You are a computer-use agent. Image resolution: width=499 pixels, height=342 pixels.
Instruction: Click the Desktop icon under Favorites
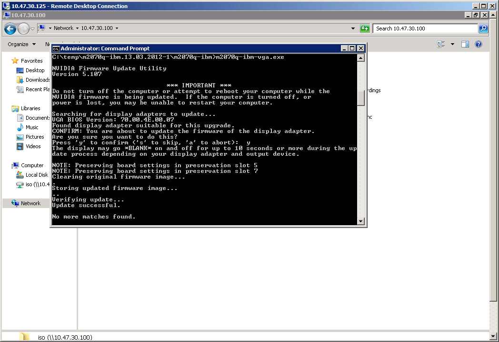click(x=20, y=70)
